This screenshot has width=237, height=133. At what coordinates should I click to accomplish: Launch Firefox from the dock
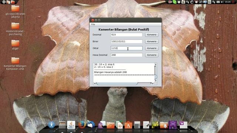(x=82, y=125)
